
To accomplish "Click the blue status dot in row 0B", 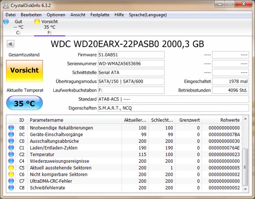I will click(x=11, y=128).
